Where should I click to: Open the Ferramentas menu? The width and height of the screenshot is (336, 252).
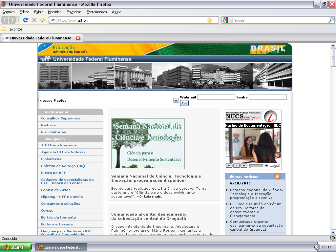tap(96, 12)
